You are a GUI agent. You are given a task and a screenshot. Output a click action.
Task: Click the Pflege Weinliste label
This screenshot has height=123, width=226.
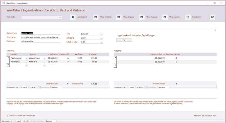coord(106,17)
